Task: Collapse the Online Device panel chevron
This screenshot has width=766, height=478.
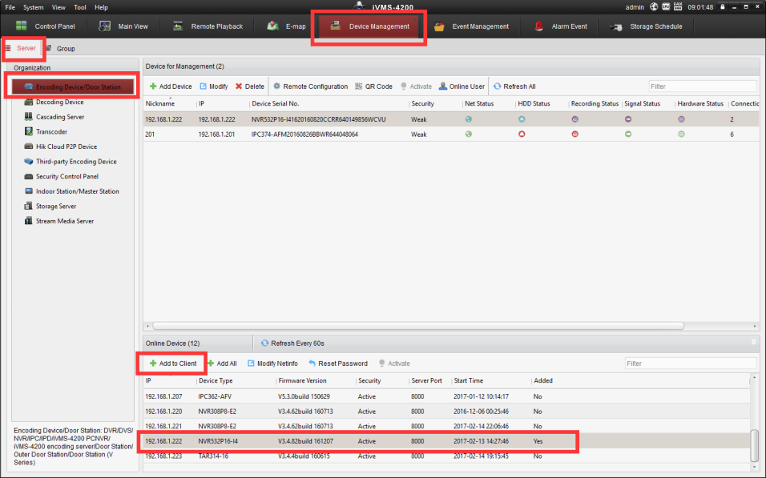Action: click(x=752, y=343)
